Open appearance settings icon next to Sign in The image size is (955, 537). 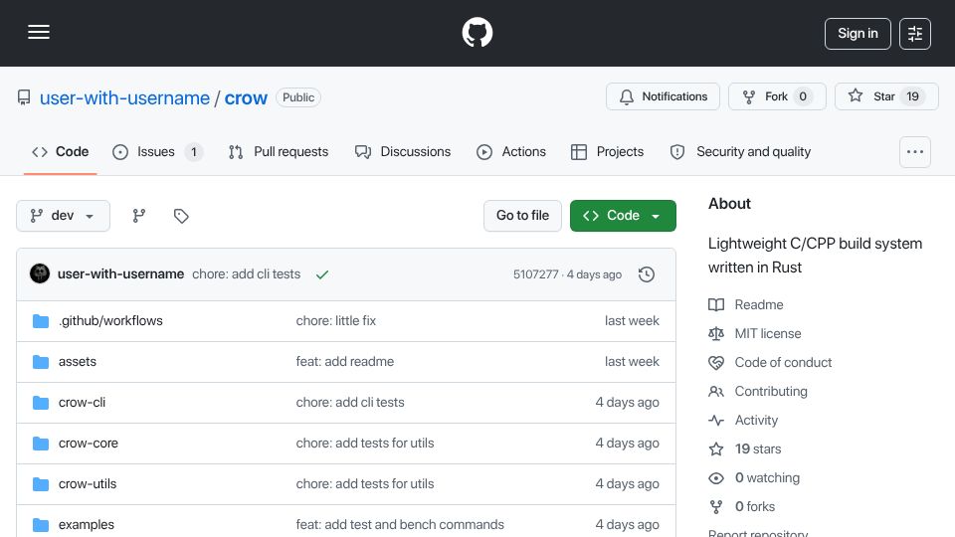915,34
